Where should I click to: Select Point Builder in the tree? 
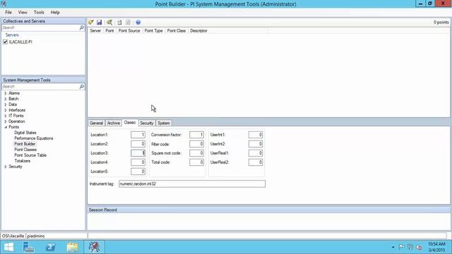[x=25, y=144]
